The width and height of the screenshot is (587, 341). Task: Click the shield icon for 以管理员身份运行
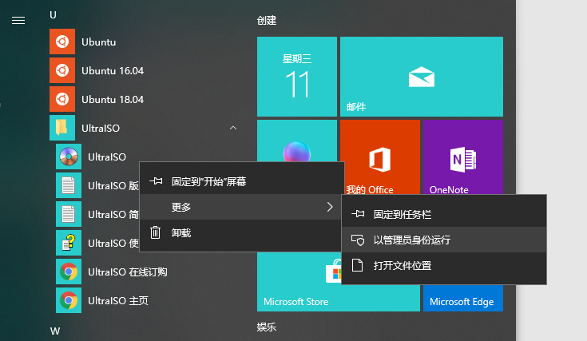click(358, 240)
